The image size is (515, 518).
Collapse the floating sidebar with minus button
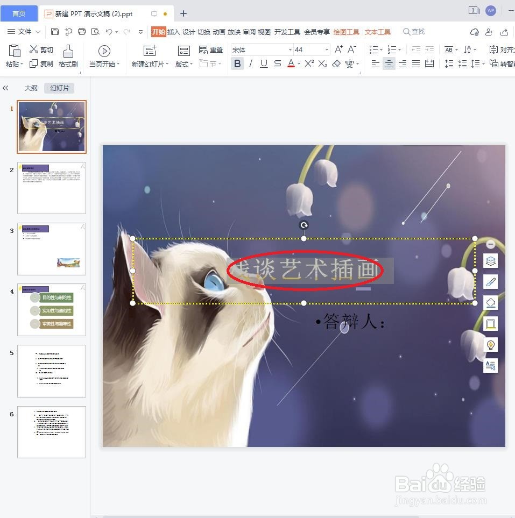click(x=491, y=244)
